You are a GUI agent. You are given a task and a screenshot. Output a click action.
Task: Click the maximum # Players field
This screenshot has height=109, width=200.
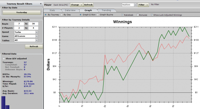click(33, 28)
